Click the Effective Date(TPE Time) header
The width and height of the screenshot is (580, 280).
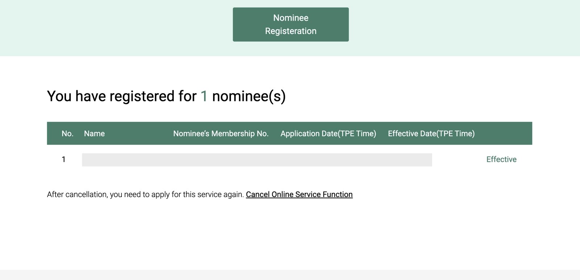pyautogui.click(x=431, y=134)
